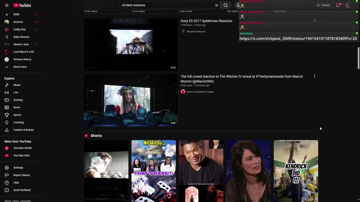Screen dimensions: 360x202
Task: Open the About footer link
Action: (x=8, y=201)
